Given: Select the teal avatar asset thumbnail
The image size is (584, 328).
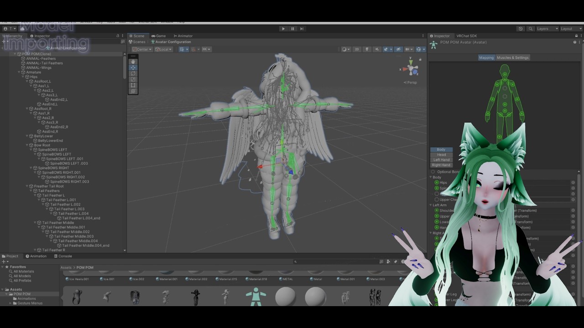Looking at the screenshot, I should click(256, 297).
